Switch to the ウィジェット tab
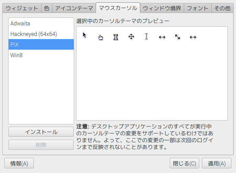The height and width of the screenshot is (173, 236). (x=22, y=8)
